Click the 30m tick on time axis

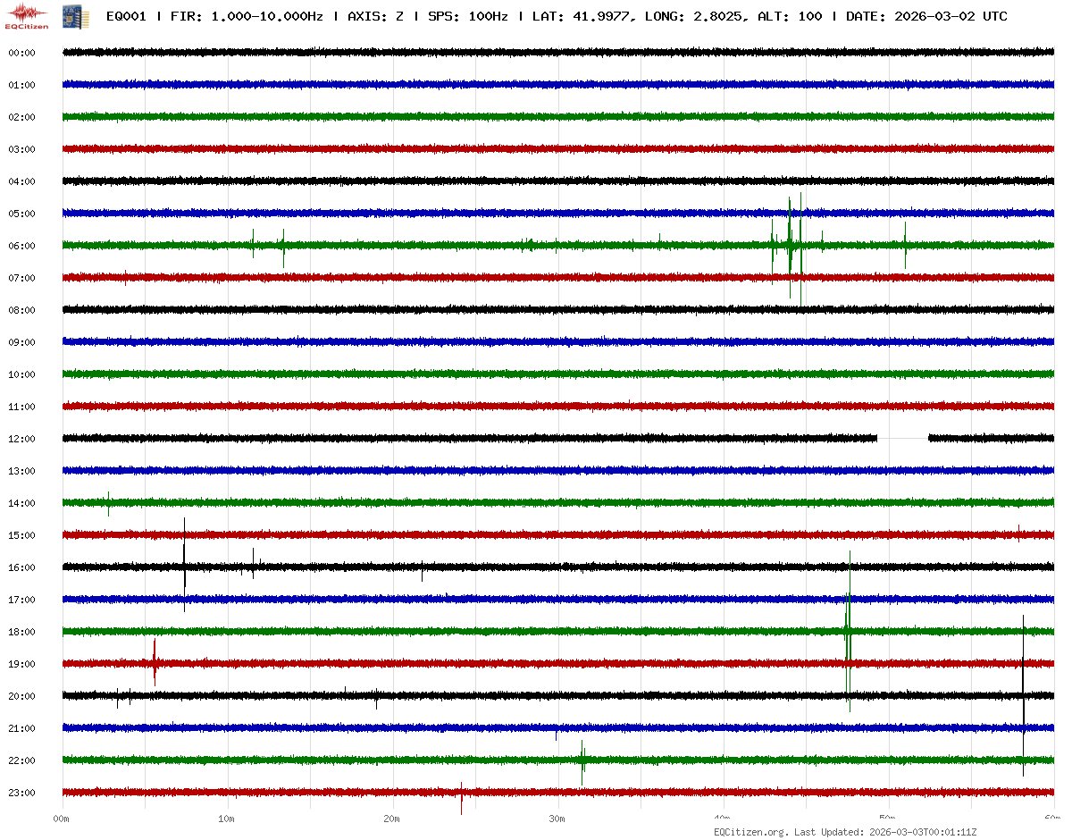557,819
